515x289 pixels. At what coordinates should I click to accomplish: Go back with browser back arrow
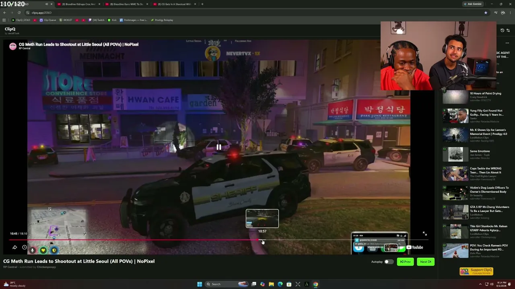pyautogui.click(x=5, y=12)
